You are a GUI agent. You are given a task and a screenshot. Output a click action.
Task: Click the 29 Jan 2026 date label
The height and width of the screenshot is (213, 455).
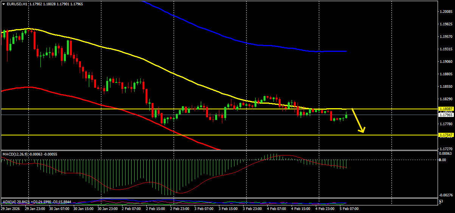tap(11, 208)
